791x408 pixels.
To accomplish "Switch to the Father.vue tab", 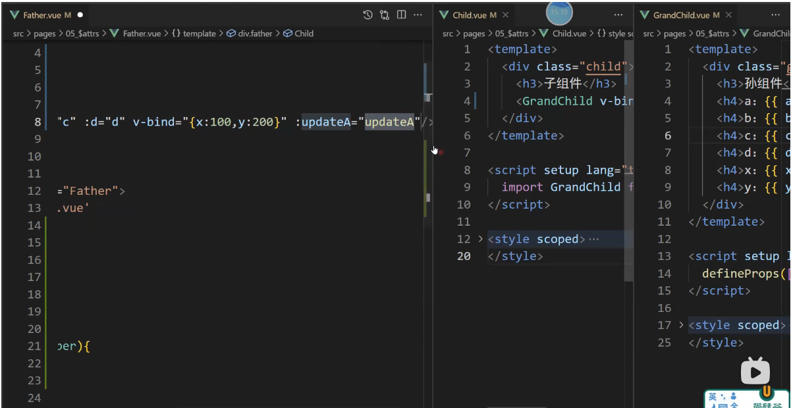I will coord(46,14).
